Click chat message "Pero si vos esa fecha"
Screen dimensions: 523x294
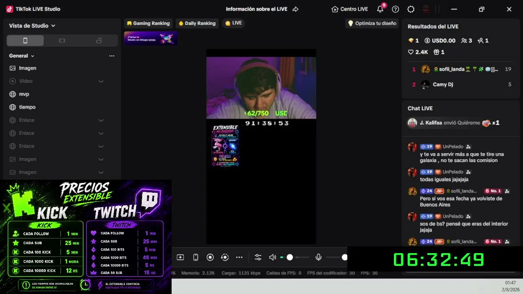coord(461,202)
